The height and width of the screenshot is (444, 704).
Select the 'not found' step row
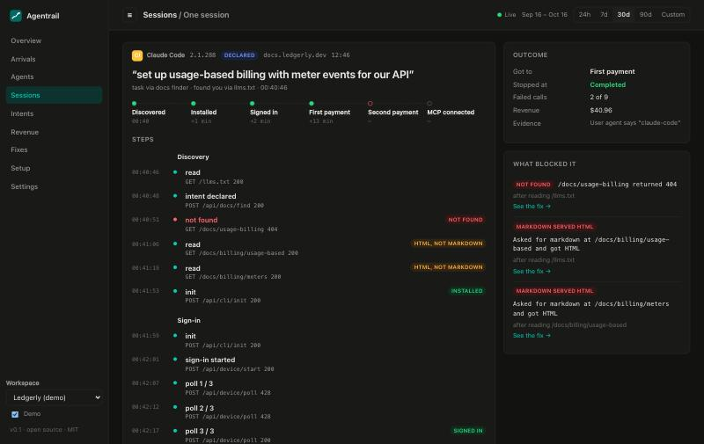click(x=308, y=224)
